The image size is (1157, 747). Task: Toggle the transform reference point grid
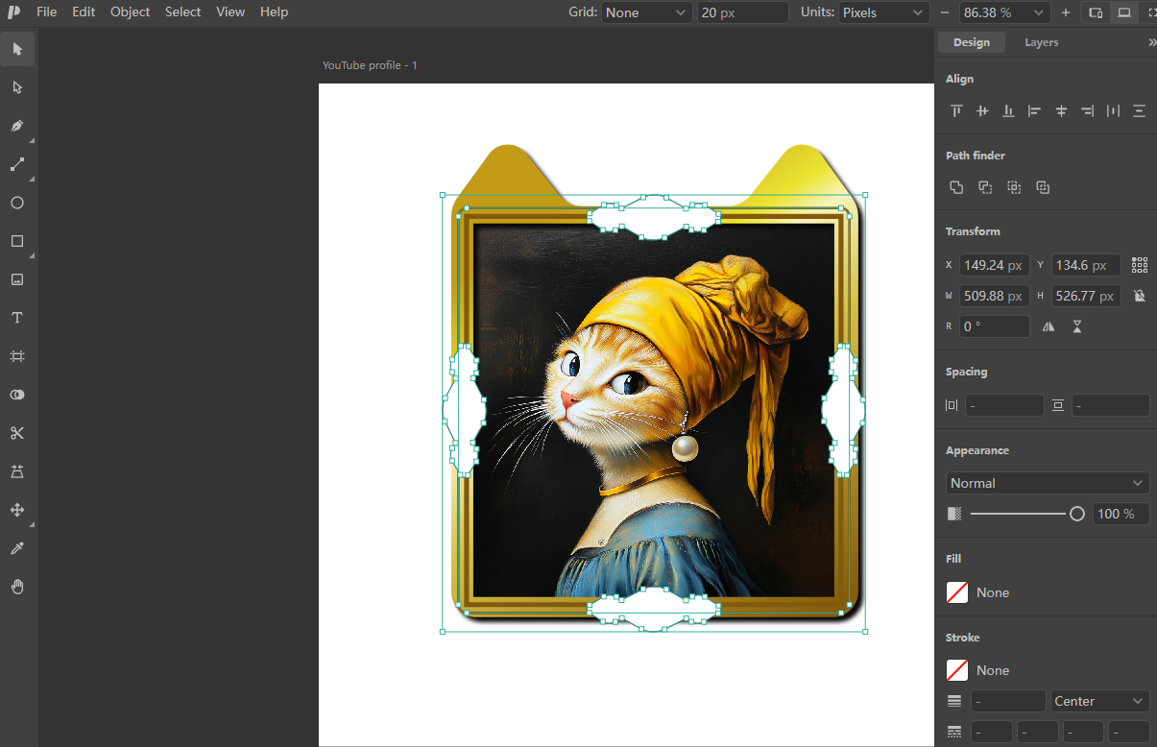coord(1140,265)
